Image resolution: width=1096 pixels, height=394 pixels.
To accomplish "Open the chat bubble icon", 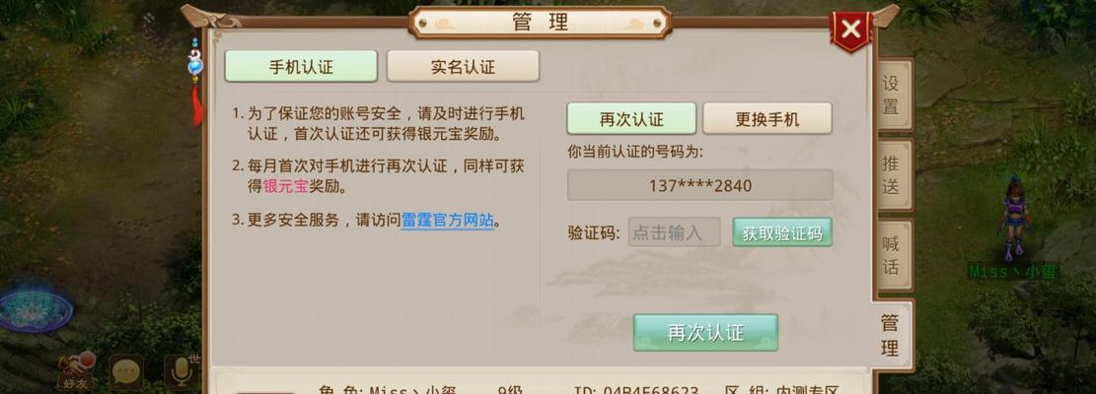I will pyautogui.click(x=126, y=372).
